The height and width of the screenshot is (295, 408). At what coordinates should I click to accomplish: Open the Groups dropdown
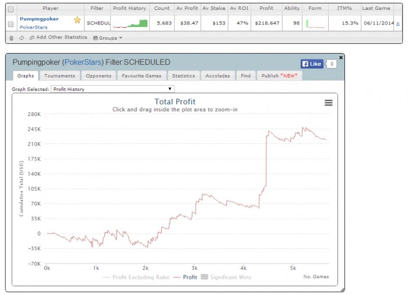[108, 38]
